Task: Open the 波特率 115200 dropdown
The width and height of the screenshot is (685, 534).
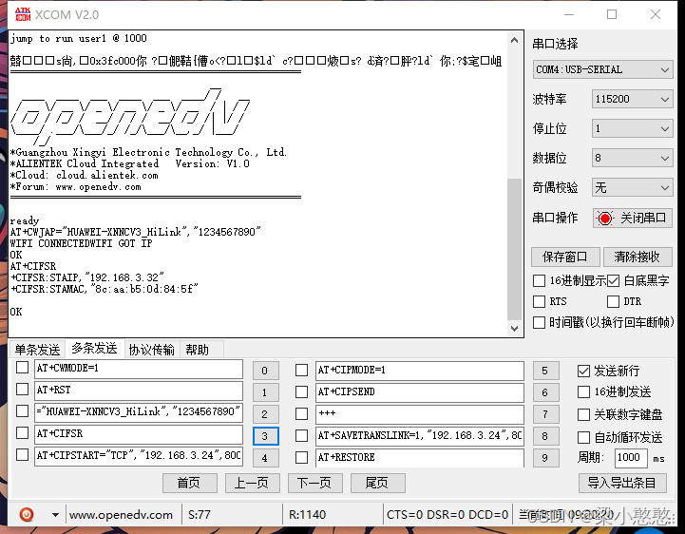Action: coord(632,99)
